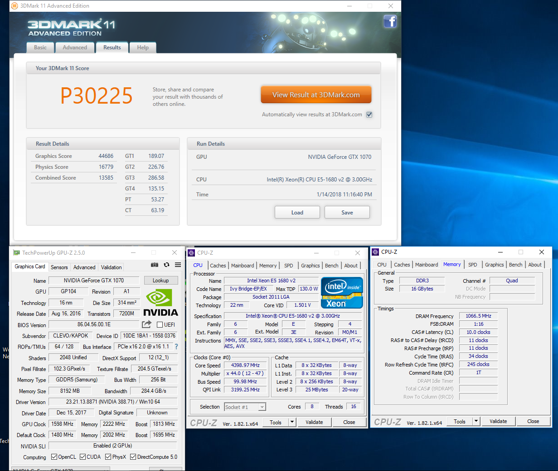Click right CPU-Z window title icon
Image resolution: width=558 pixels, height=471 pixels.
point(375,252)
